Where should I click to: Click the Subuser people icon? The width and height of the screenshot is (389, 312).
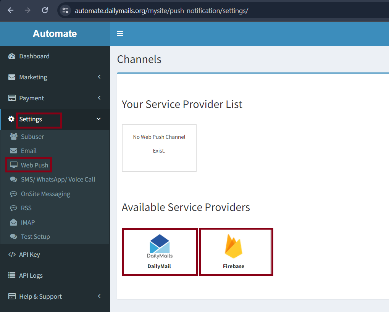click(x=14, y=137)
